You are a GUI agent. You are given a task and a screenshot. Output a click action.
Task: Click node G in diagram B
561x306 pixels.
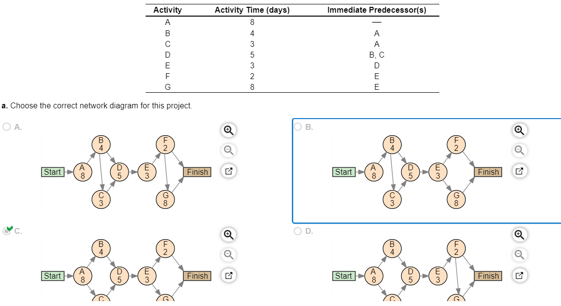[457, 199]
